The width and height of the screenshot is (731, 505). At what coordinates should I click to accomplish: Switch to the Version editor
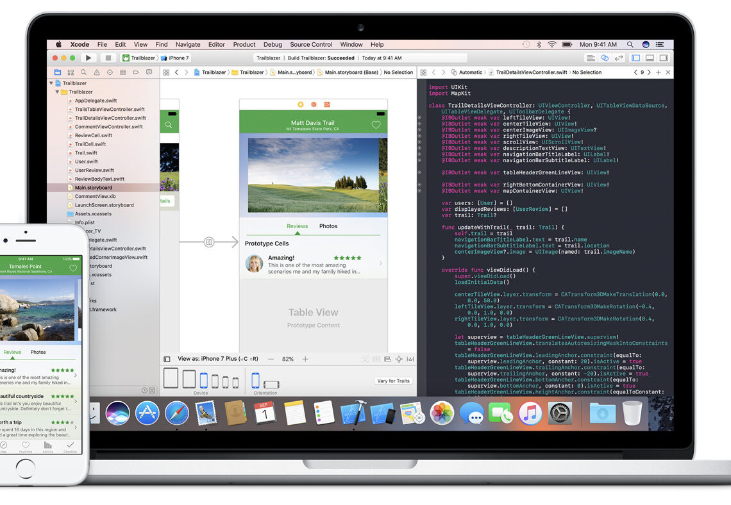pyautogui.click(x=619, y=58)
